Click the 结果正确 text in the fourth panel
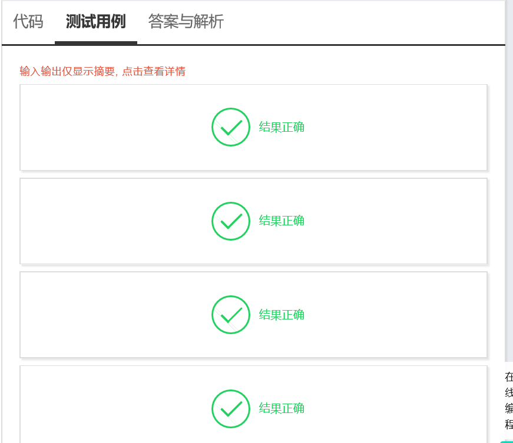The image size is (513, 443). point(281,408)
